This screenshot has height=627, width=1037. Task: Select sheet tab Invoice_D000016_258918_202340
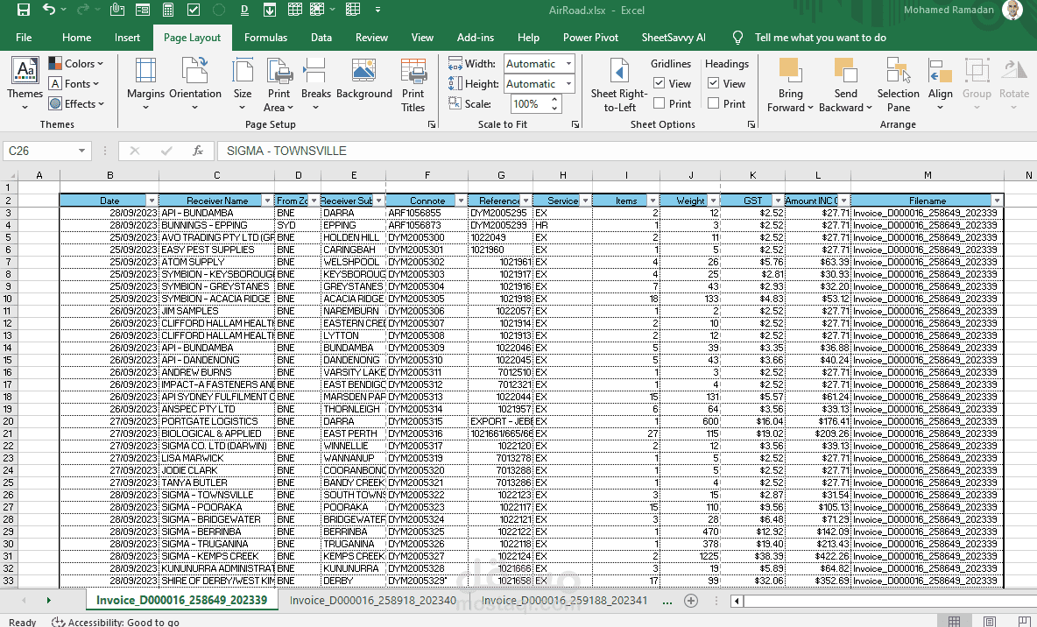(373, 601)
